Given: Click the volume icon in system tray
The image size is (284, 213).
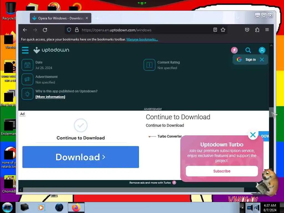Looking at the screenshot, I should pyautogui.click(x=257, y=208).
